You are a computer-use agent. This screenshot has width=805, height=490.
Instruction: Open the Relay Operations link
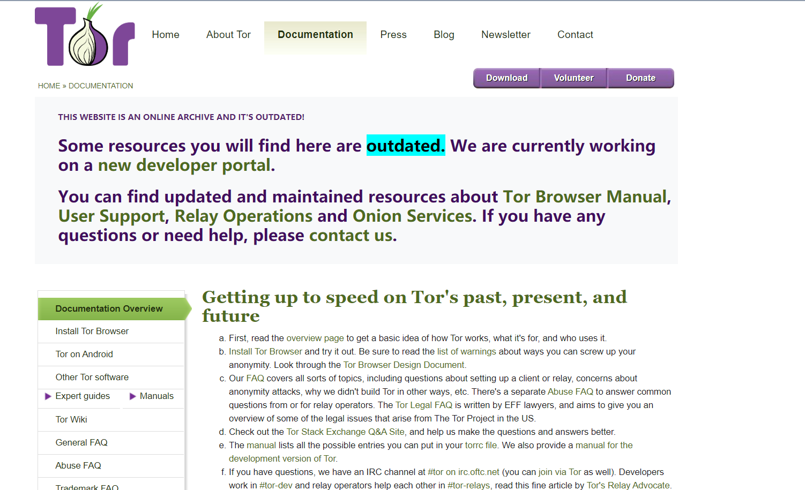point(243,216)
